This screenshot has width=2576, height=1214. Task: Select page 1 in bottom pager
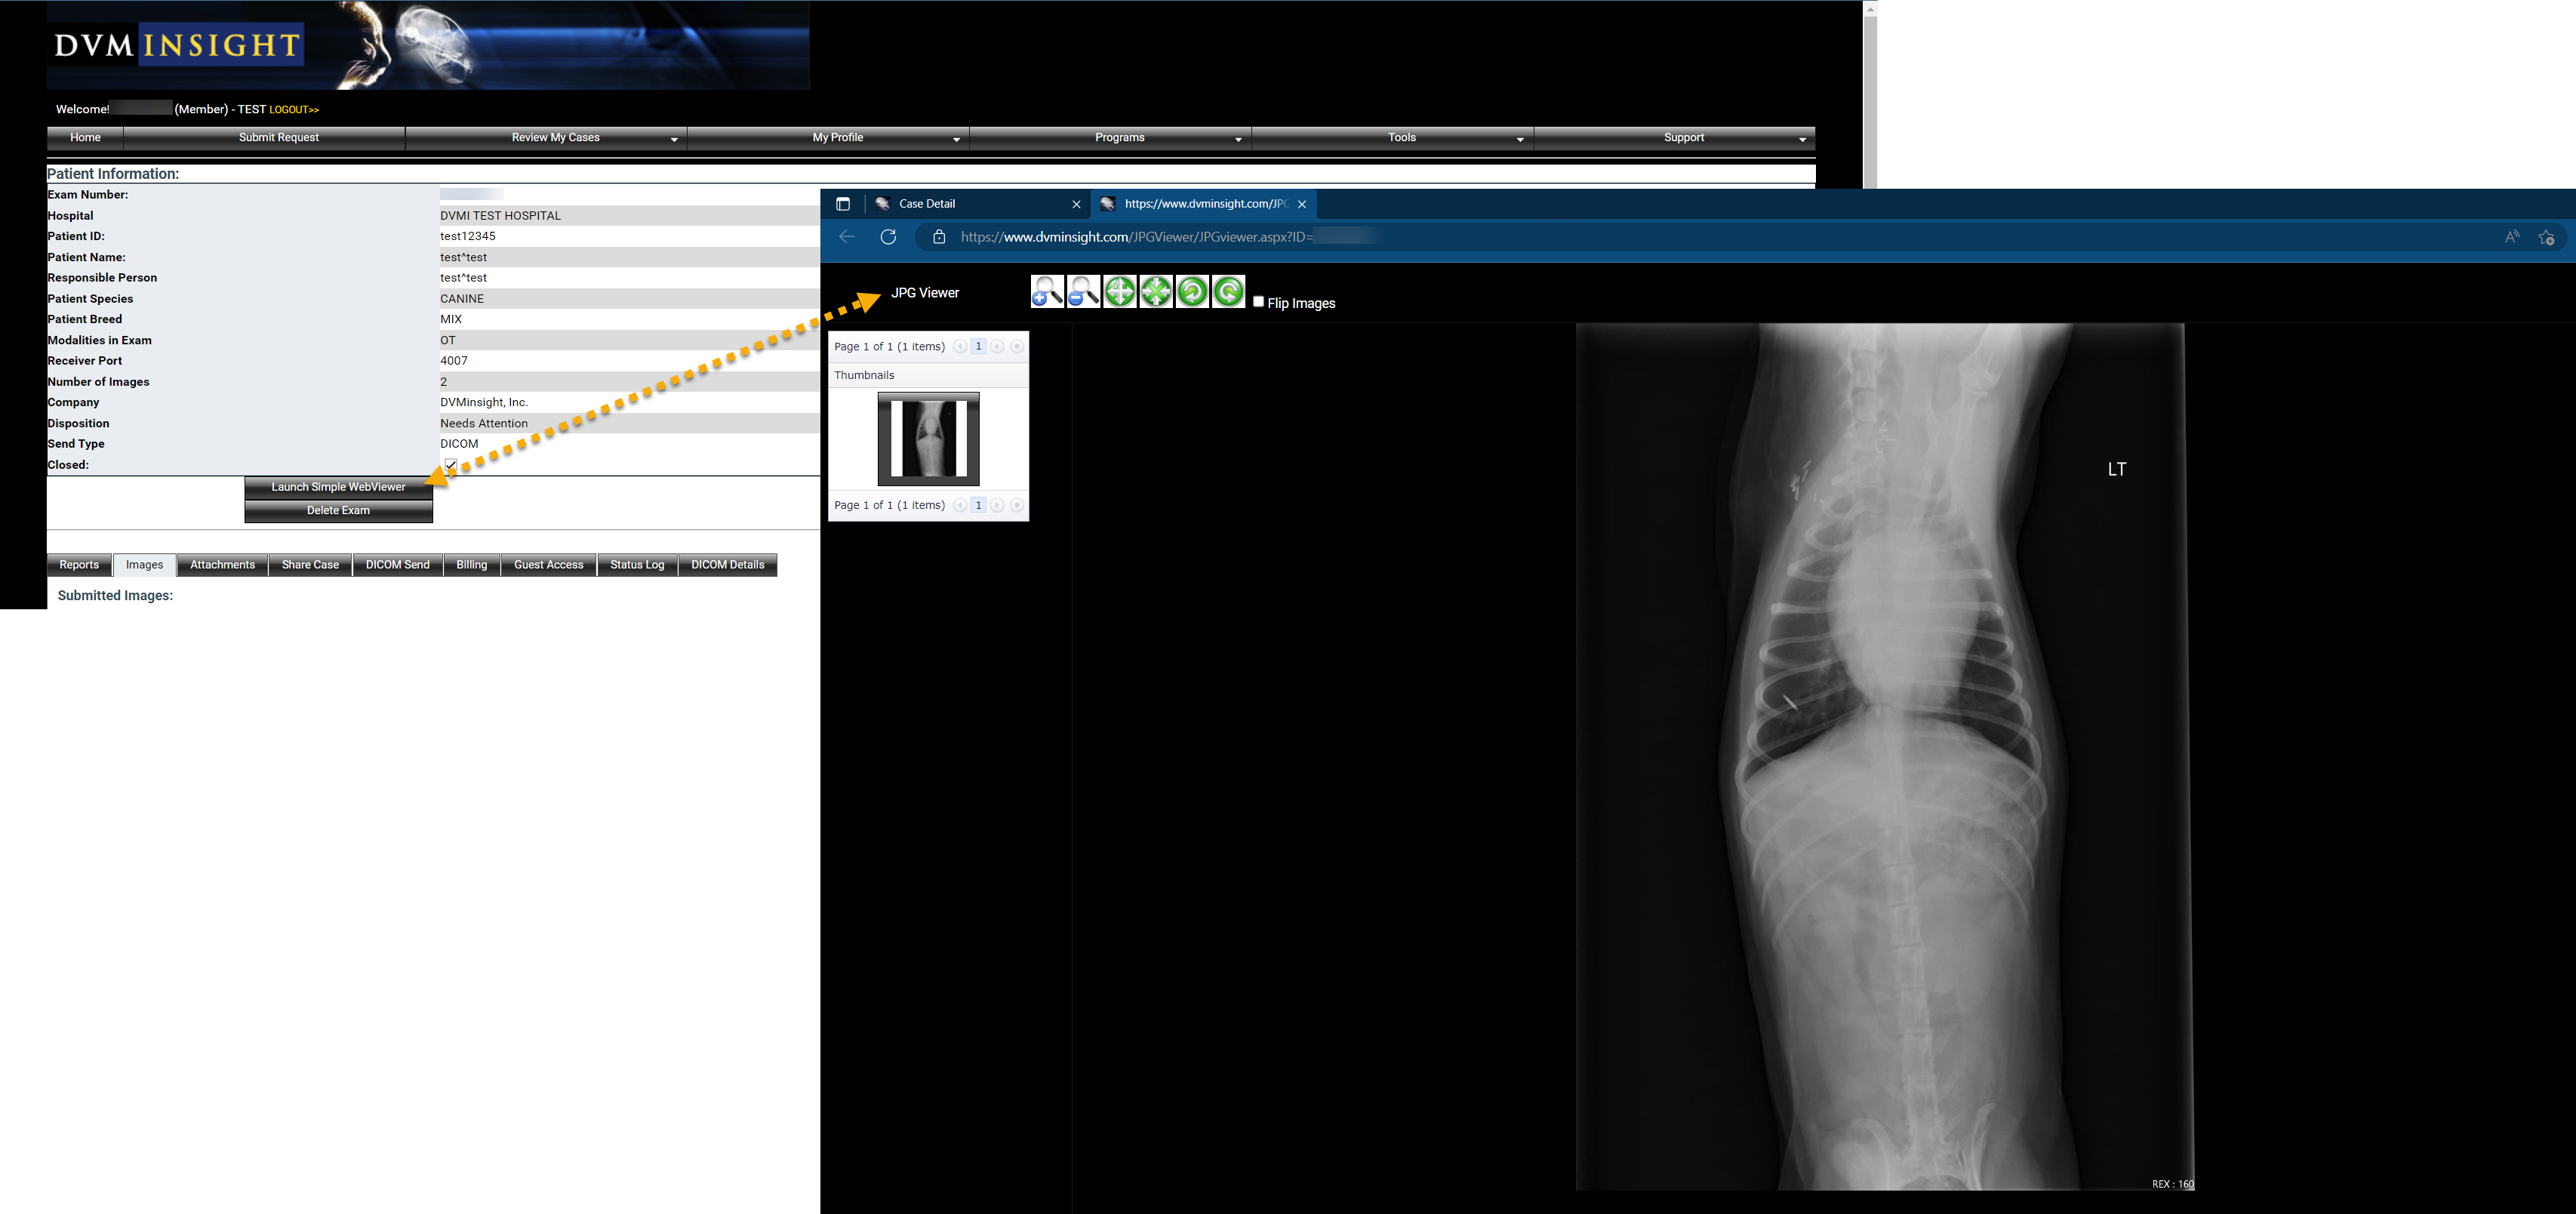point(978,505)
